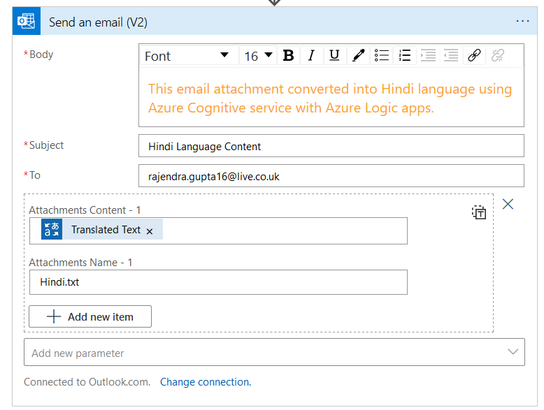Insert a bulleted list

click(x=381, y=56)
